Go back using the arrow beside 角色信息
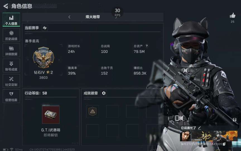The width and height of the screenshot is (241, 151). (x=6, y=6)
